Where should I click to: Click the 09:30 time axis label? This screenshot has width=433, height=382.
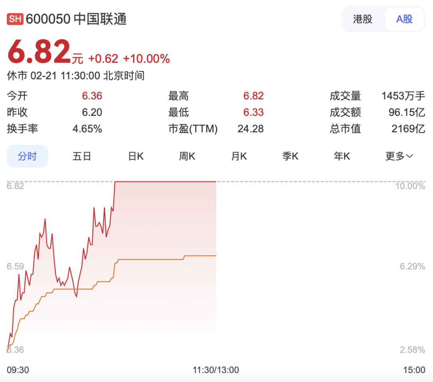pos(18,370)
